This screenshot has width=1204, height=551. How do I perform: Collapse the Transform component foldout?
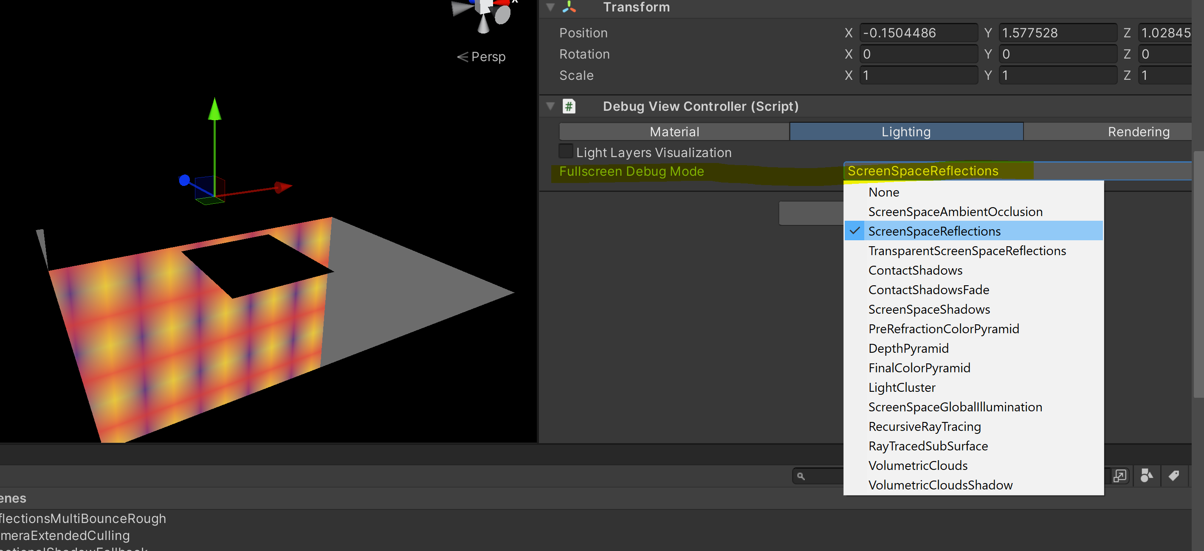pos(550,6)
